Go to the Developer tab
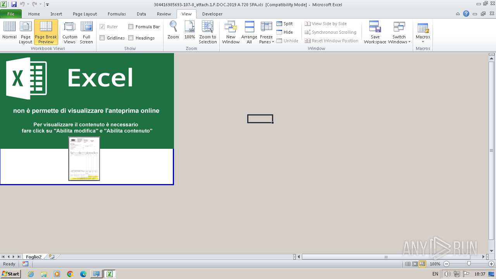This screenshot has width=496, height=279. [x=212, y=14]
